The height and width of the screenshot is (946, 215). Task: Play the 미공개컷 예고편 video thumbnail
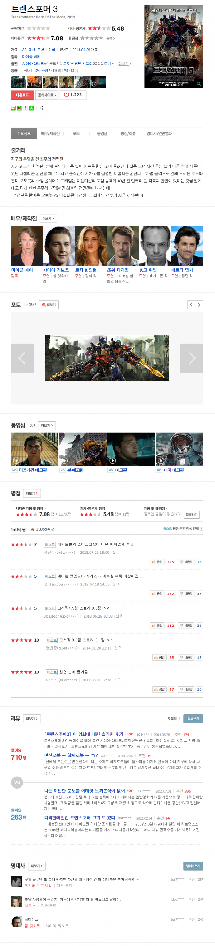point(34,449)
